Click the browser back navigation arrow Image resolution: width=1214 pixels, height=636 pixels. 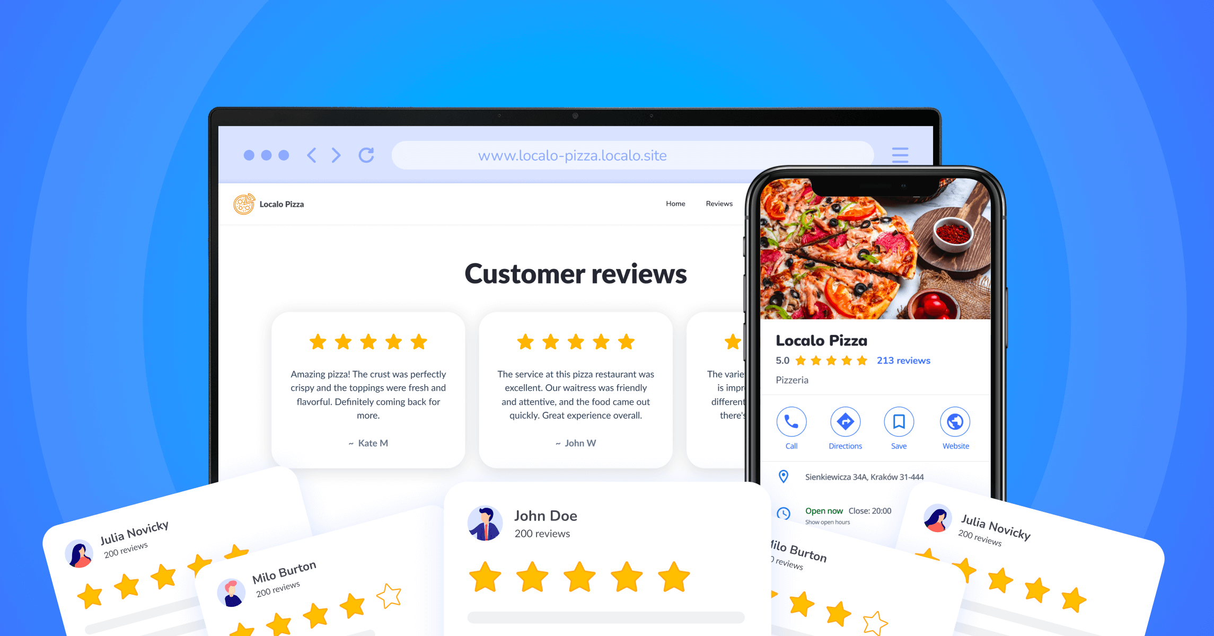coord(314,156)
